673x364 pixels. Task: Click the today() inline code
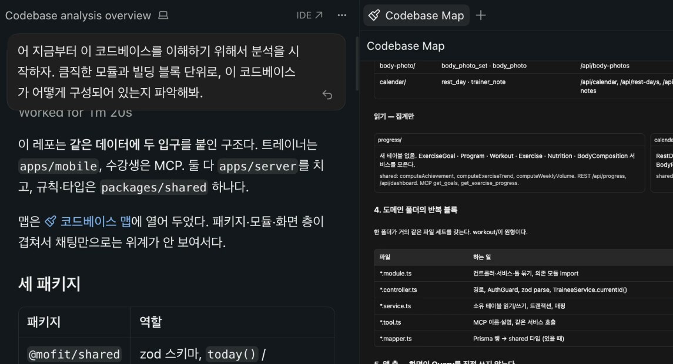click(232, 355)
